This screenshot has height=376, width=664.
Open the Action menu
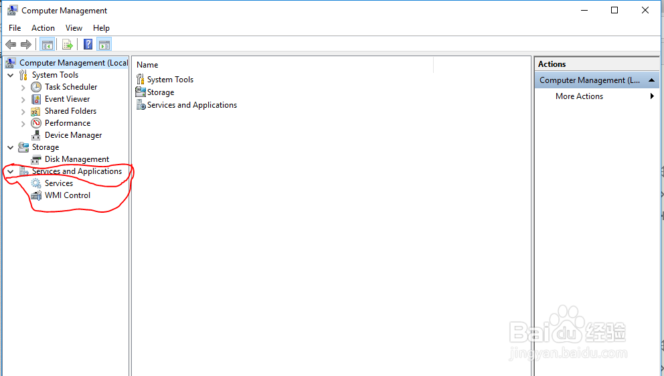click(x=44, y=28)
